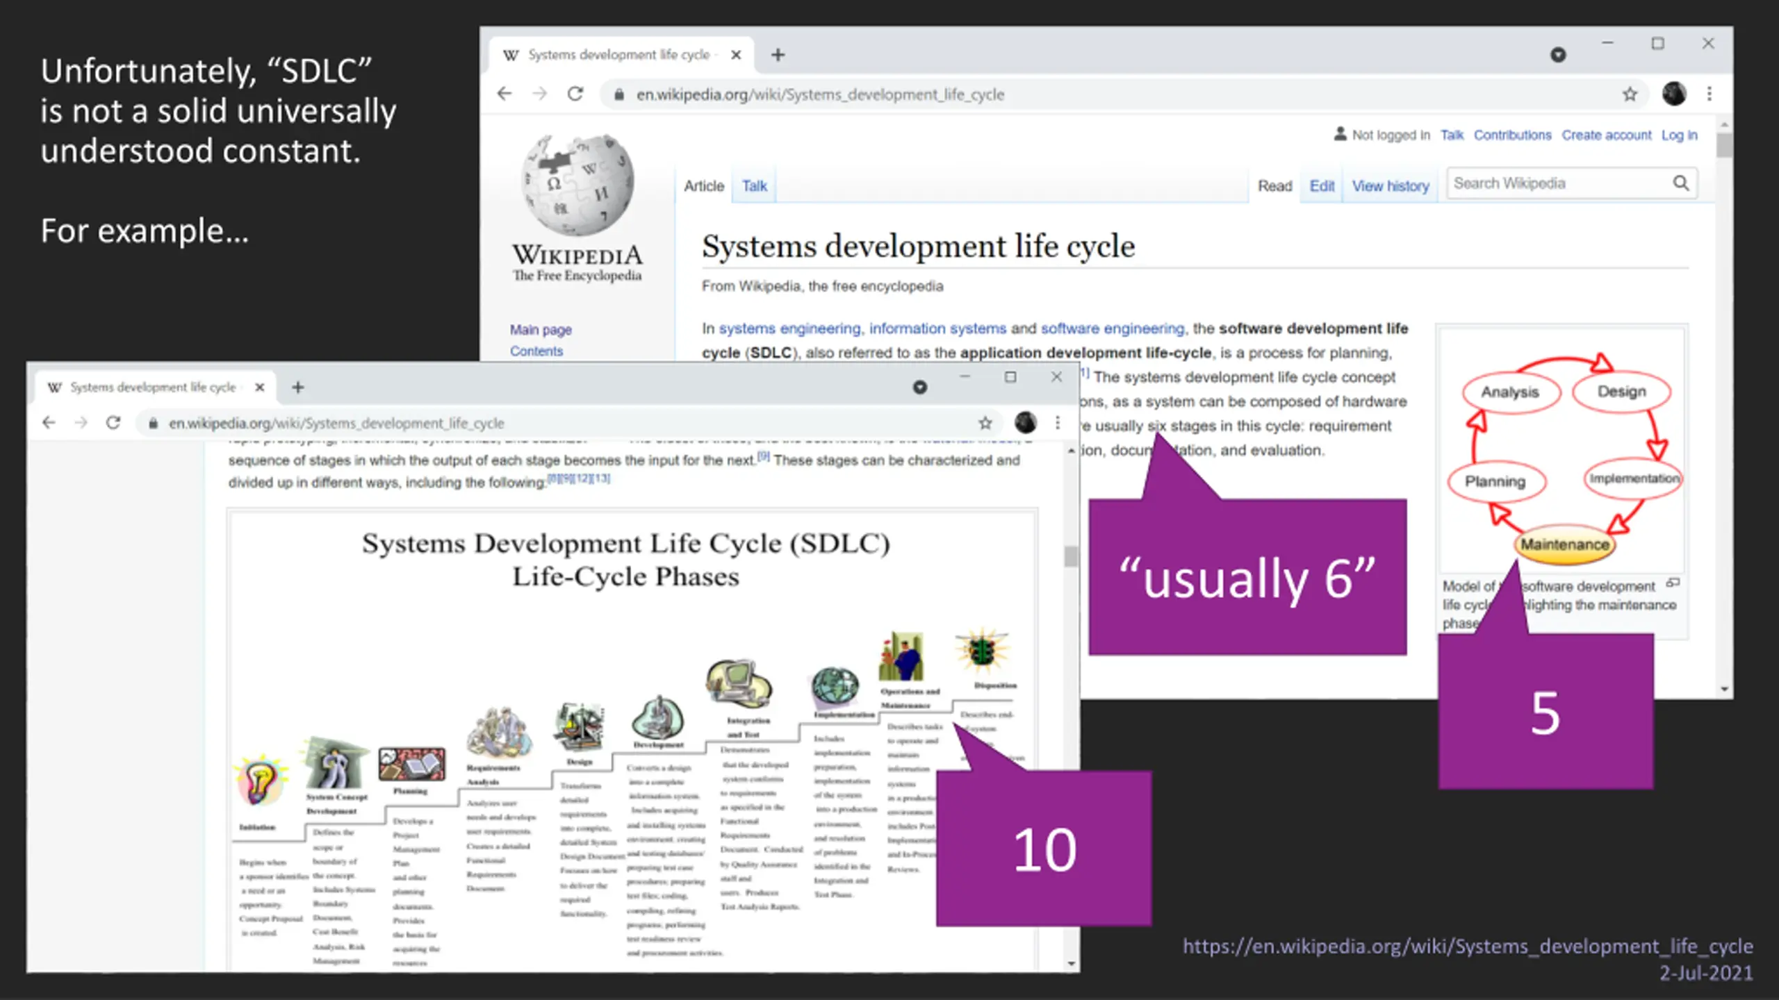This screenshot has width=1779, height=1000.
Task: Open the Edit tab
Action: pyautogui.click(x=1322, y=185)
